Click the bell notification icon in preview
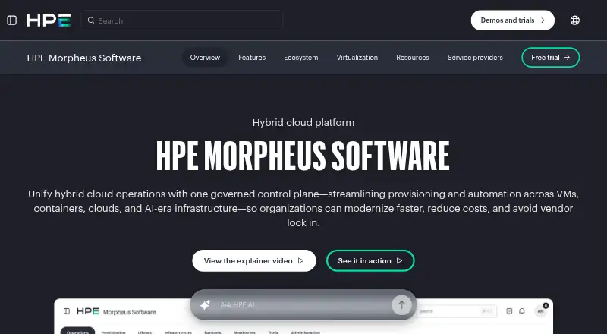The height and width of the screenshot is (334, 607). click(522, 311)
